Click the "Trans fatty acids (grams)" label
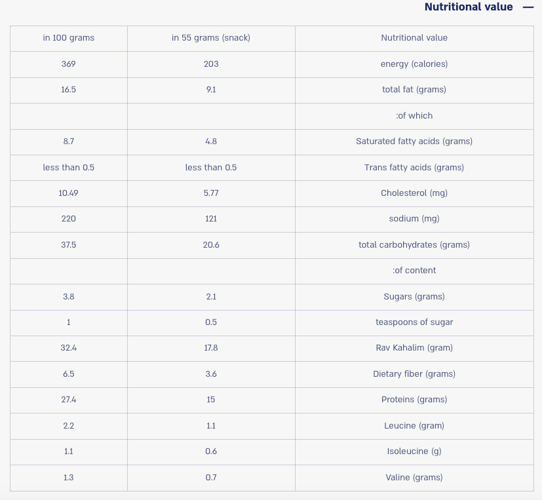542x500 pixels. 414,168
